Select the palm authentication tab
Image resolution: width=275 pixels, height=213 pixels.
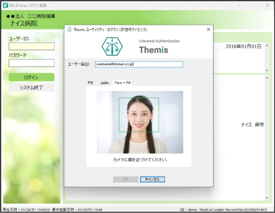click(x=105, y=83)
